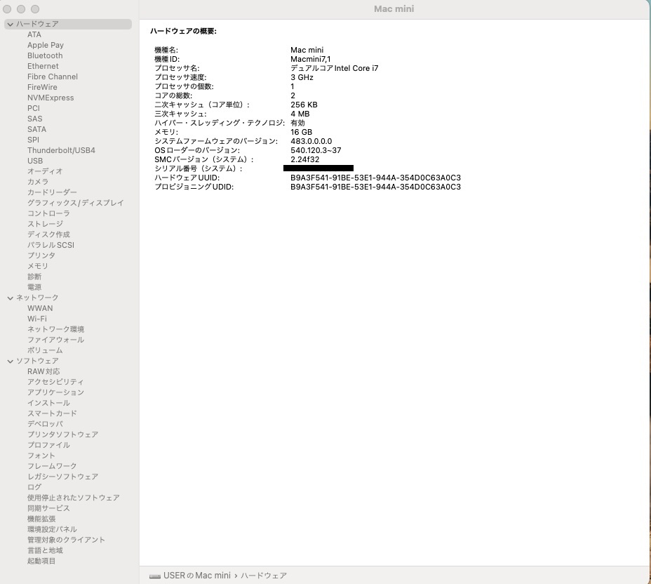The width and height of the screenshot is (651, 584).
Task: Open SAS hardware entry
Action: coord(35,119)
